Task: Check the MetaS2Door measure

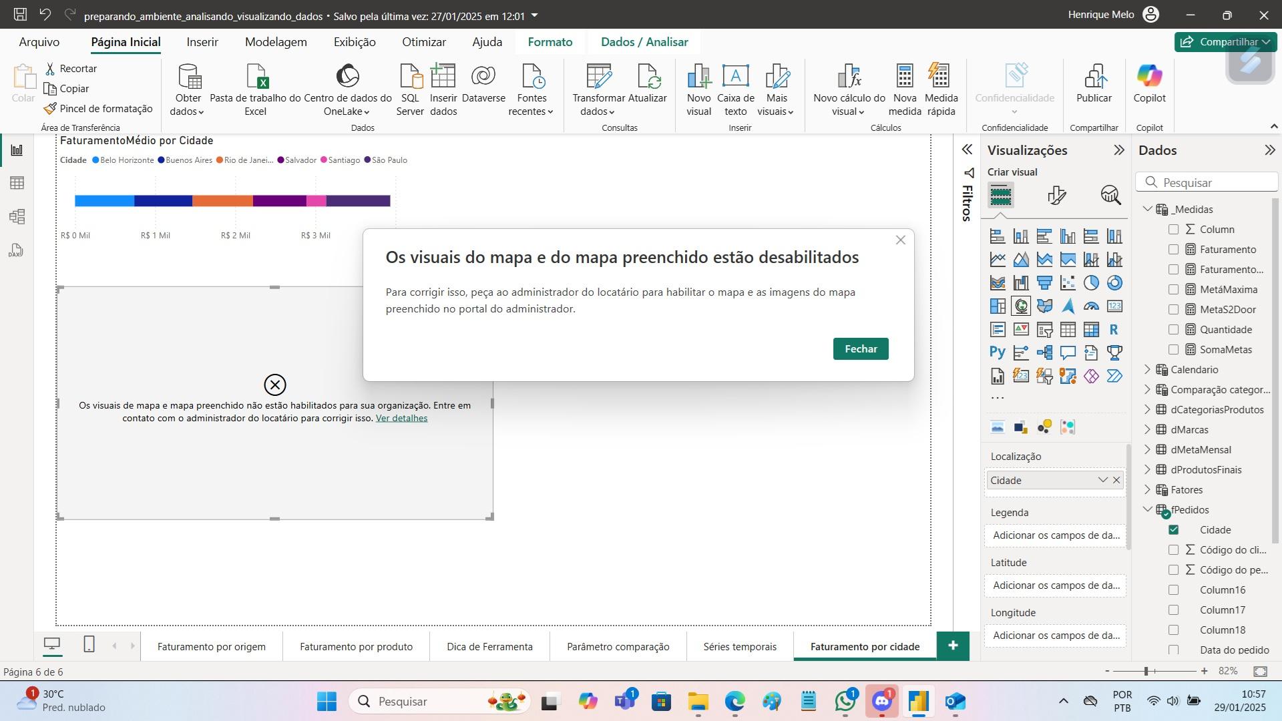Action: [1173, 310]
